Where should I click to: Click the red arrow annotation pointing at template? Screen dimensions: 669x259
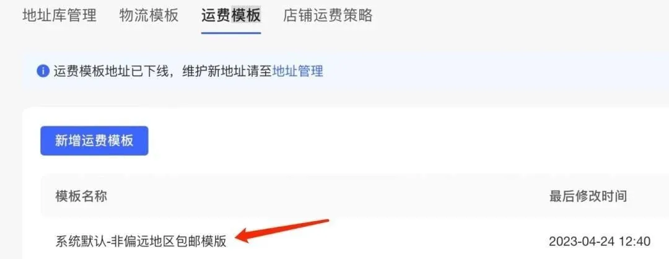click(x=282, y=230)
